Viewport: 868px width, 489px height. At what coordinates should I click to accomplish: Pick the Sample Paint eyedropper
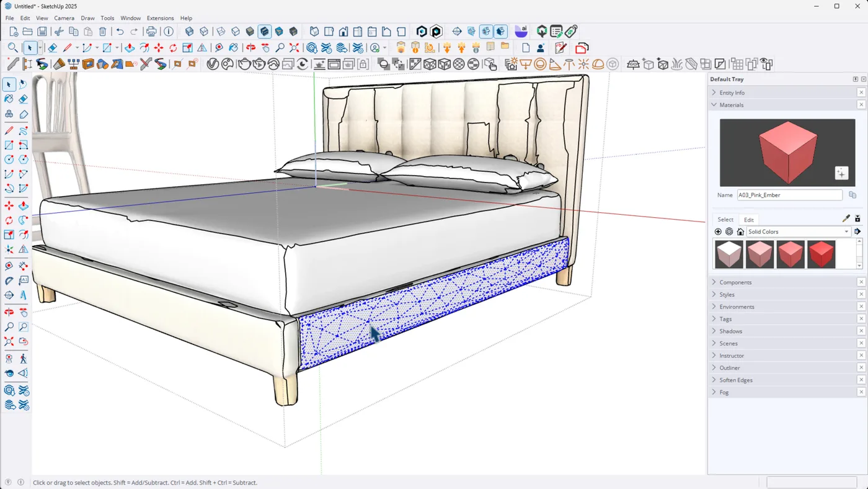click(x=846, y=219)
